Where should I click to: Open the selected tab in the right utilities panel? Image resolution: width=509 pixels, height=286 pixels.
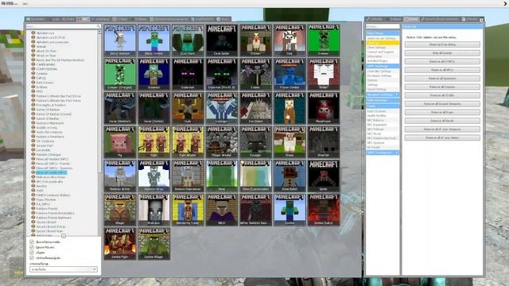(x=411, y=19)
